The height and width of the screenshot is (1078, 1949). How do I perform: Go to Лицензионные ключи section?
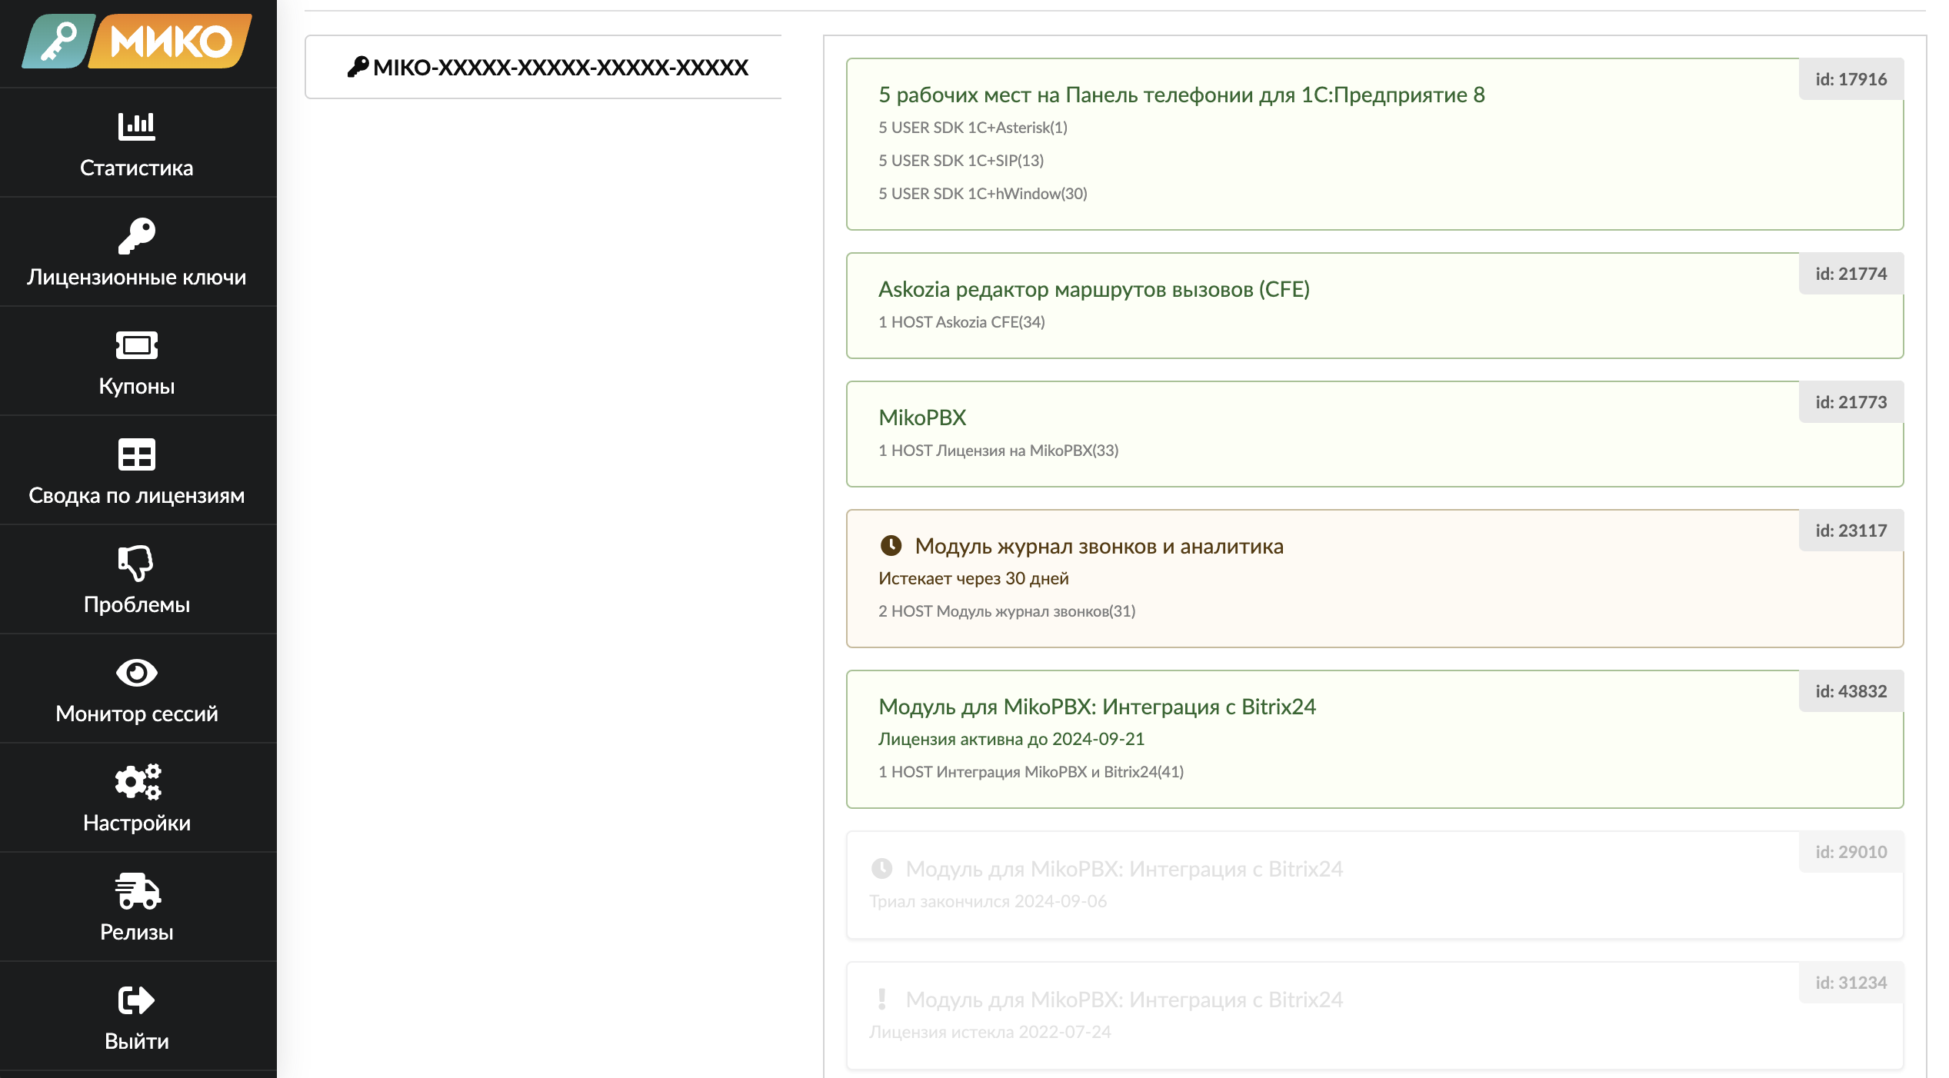pyautogui.click(x=137, y=277)
